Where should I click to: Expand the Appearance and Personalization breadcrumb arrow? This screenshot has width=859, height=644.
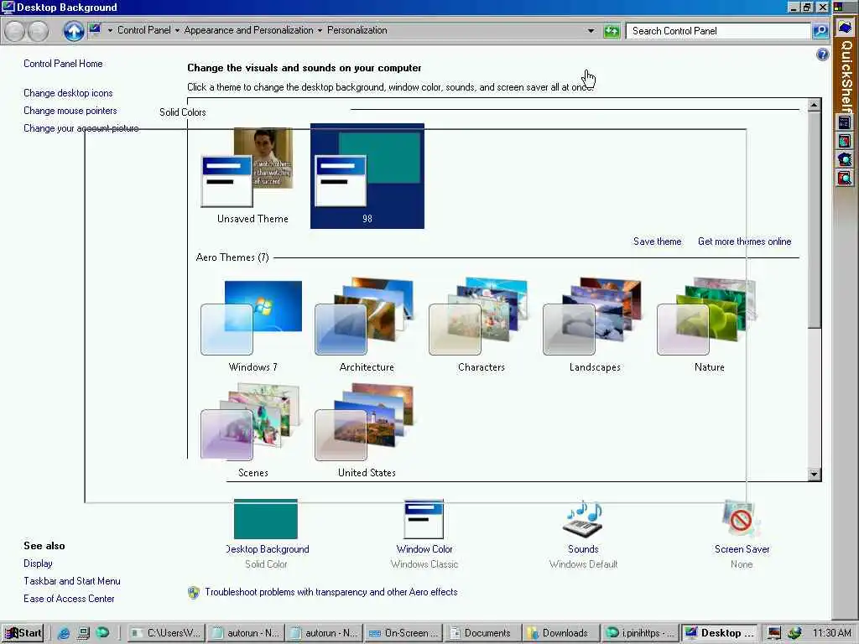(x=320, y=31)
